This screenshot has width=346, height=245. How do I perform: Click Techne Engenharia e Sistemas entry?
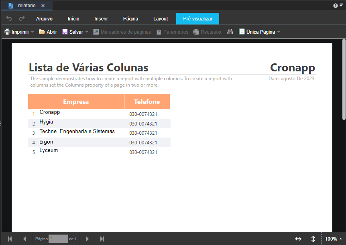pyautogui.click(x=77, y=132)
